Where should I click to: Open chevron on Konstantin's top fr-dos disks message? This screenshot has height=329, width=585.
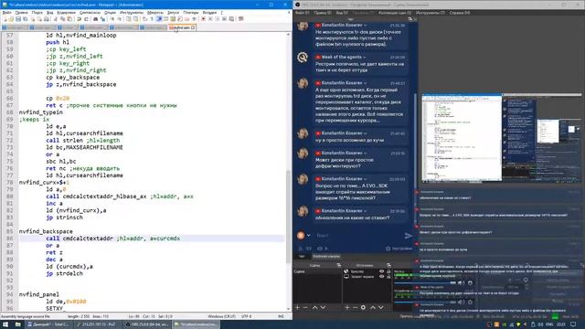(x=366, y=25)
